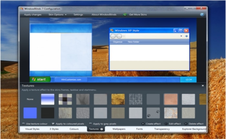The height and width of the screenshot is (139, 226).
Task: Click the plus icon beside Create effect
Action: point(143,124)
